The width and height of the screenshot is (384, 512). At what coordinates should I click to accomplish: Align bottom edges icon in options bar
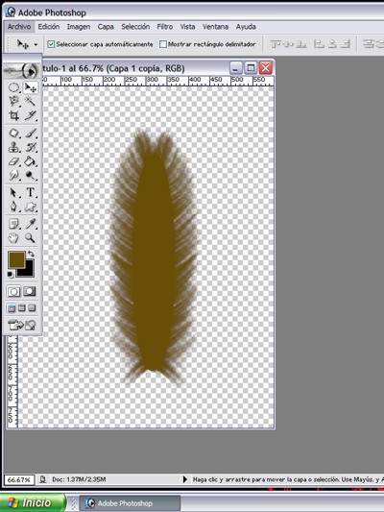pos(301,44)
